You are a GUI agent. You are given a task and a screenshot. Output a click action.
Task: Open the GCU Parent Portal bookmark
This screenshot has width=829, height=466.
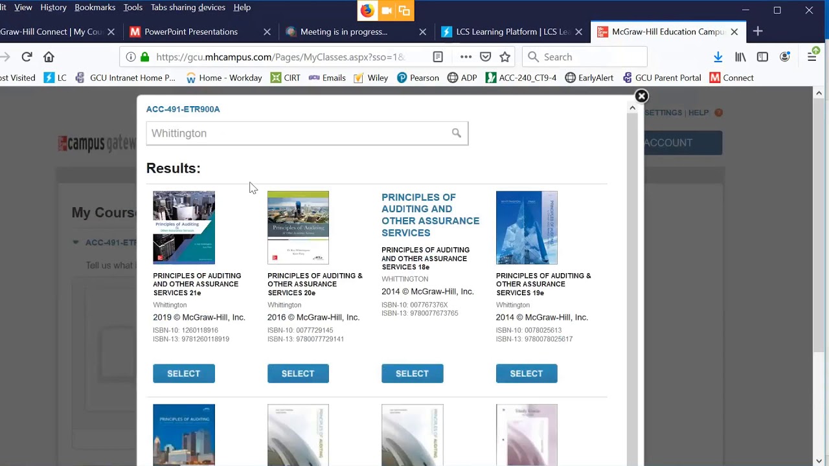pyautogui.click(x=662, y=78)
